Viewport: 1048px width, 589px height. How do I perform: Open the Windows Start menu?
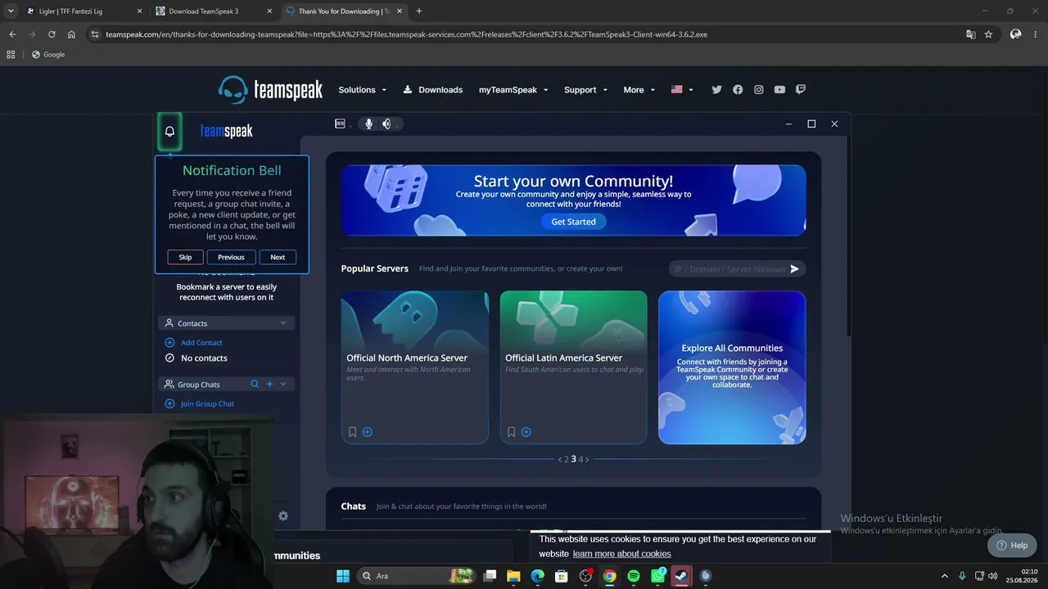coord(343,576)
